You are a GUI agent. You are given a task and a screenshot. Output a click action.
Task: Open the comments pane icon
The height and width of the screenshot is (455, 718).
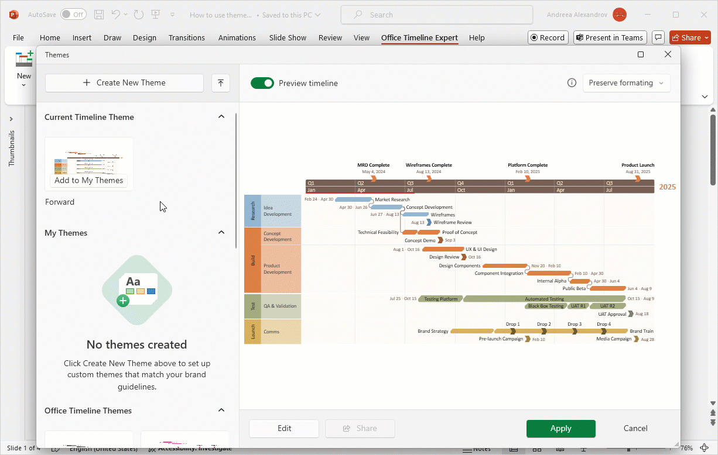pyautogui.click(x=658, y=37)
